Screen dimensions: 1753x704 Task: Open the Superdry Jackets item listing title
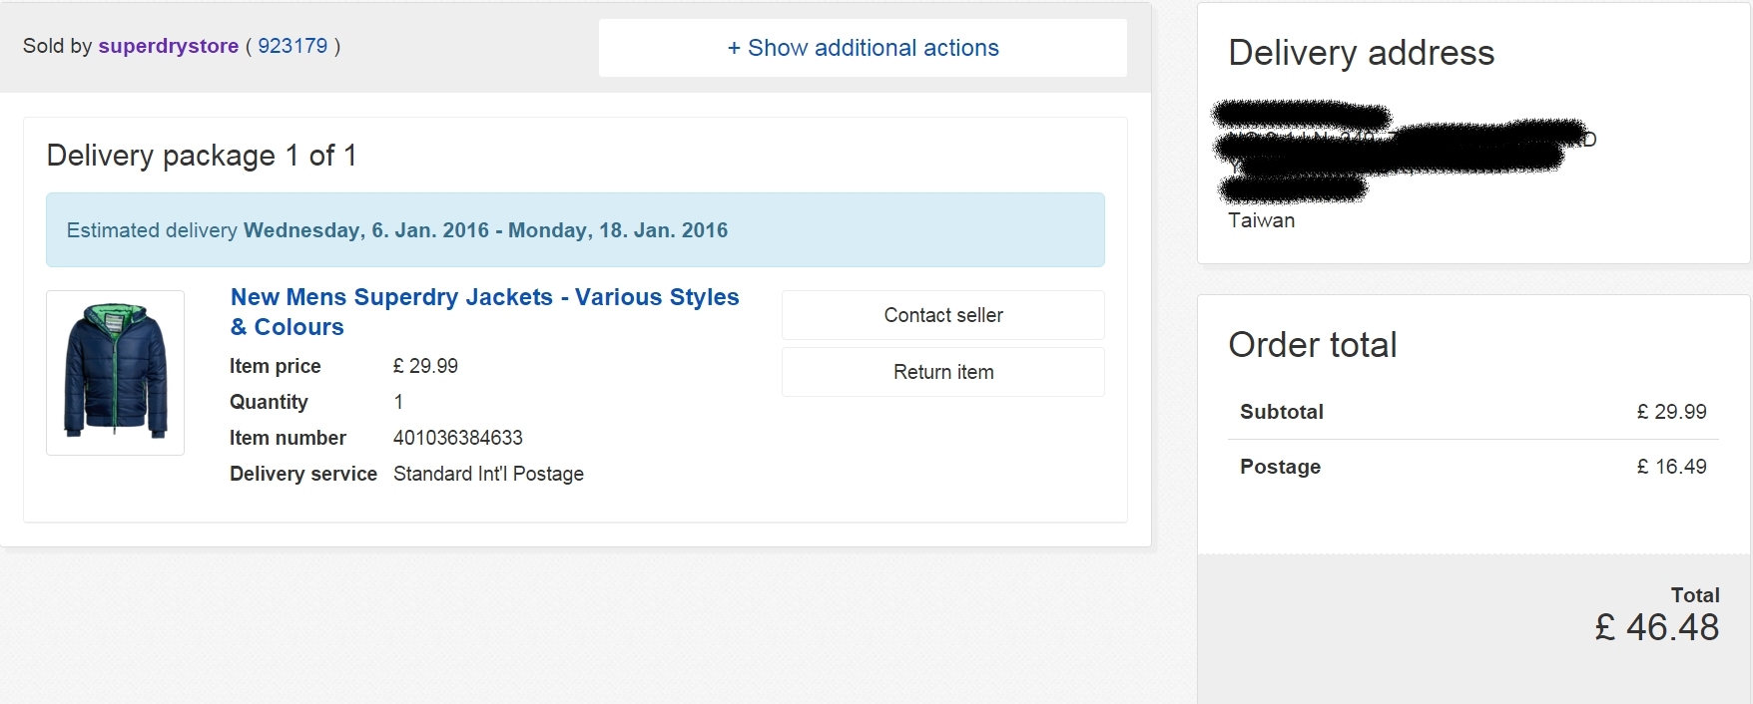(485, 312)
